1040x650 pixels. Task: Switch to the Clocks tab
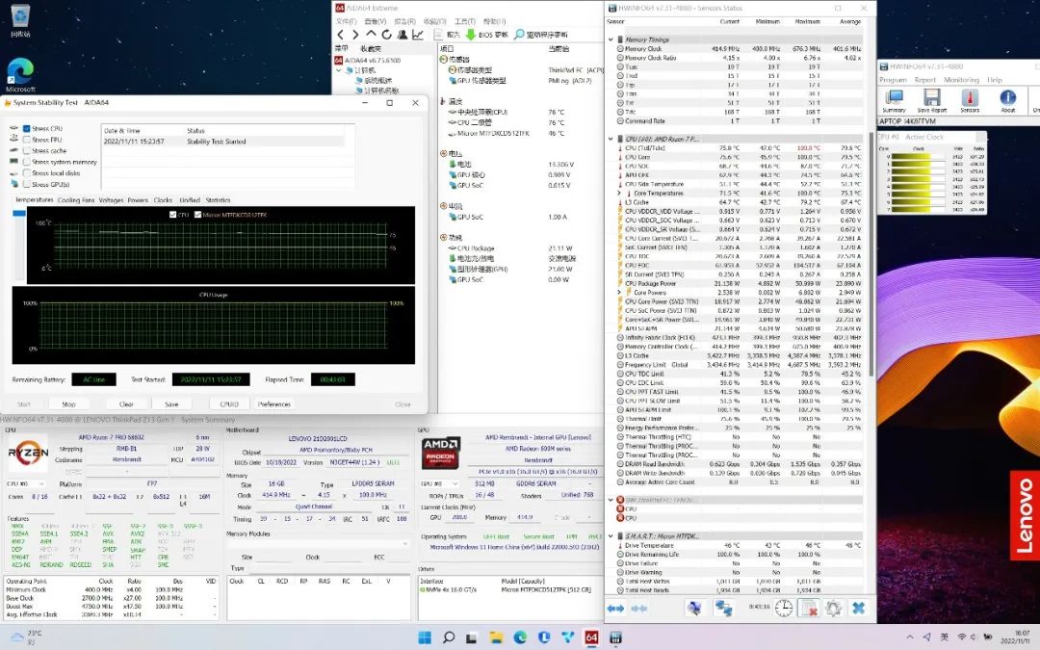(163, 200)
